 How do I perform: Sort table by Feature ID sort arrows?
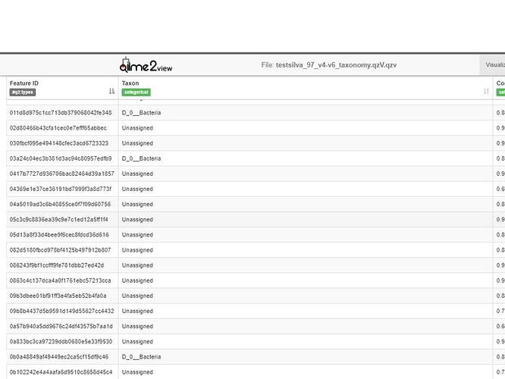click(x=112, y=92)
